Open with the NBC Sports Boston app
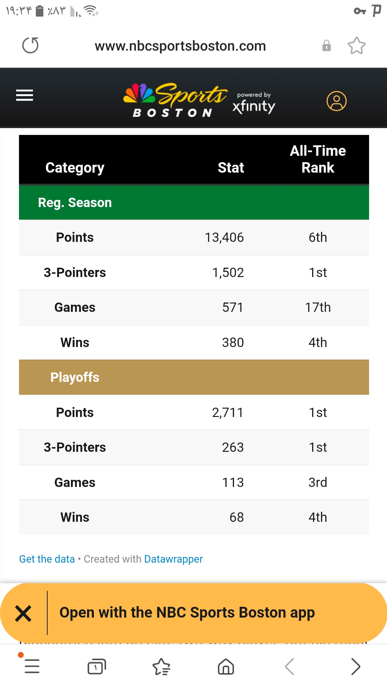The width and height of the screenshot is (387, 689). point(187,613)
